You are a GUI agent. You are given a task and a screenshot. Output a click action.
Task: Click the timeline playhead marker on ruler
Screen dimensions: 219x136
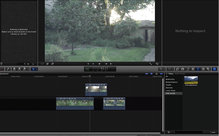click(90, 76)
